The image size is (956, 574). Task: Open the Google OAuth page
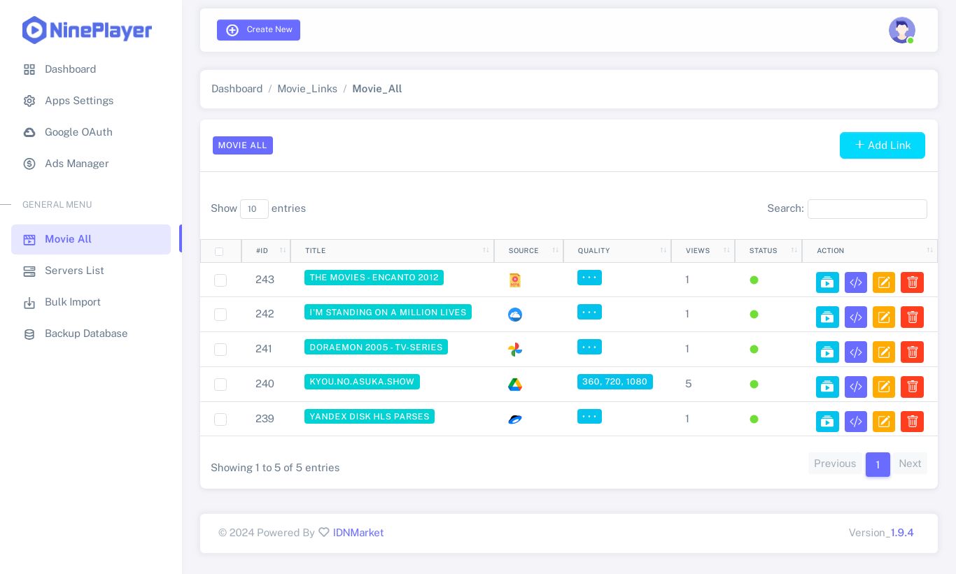point(91,132)
